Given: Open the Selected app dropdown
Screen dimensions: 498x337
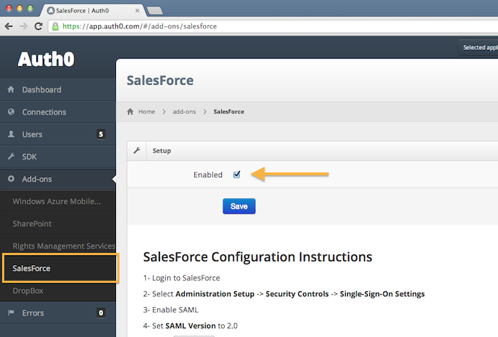Looking at the screenshot, I should click(x=479, y=47).
